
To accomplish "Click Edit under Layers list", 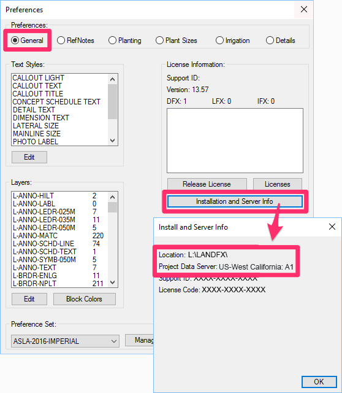I will (x=29, y=299).
